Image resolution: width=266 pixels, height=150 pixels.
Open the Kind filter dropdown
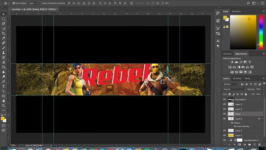coord(231,84)
